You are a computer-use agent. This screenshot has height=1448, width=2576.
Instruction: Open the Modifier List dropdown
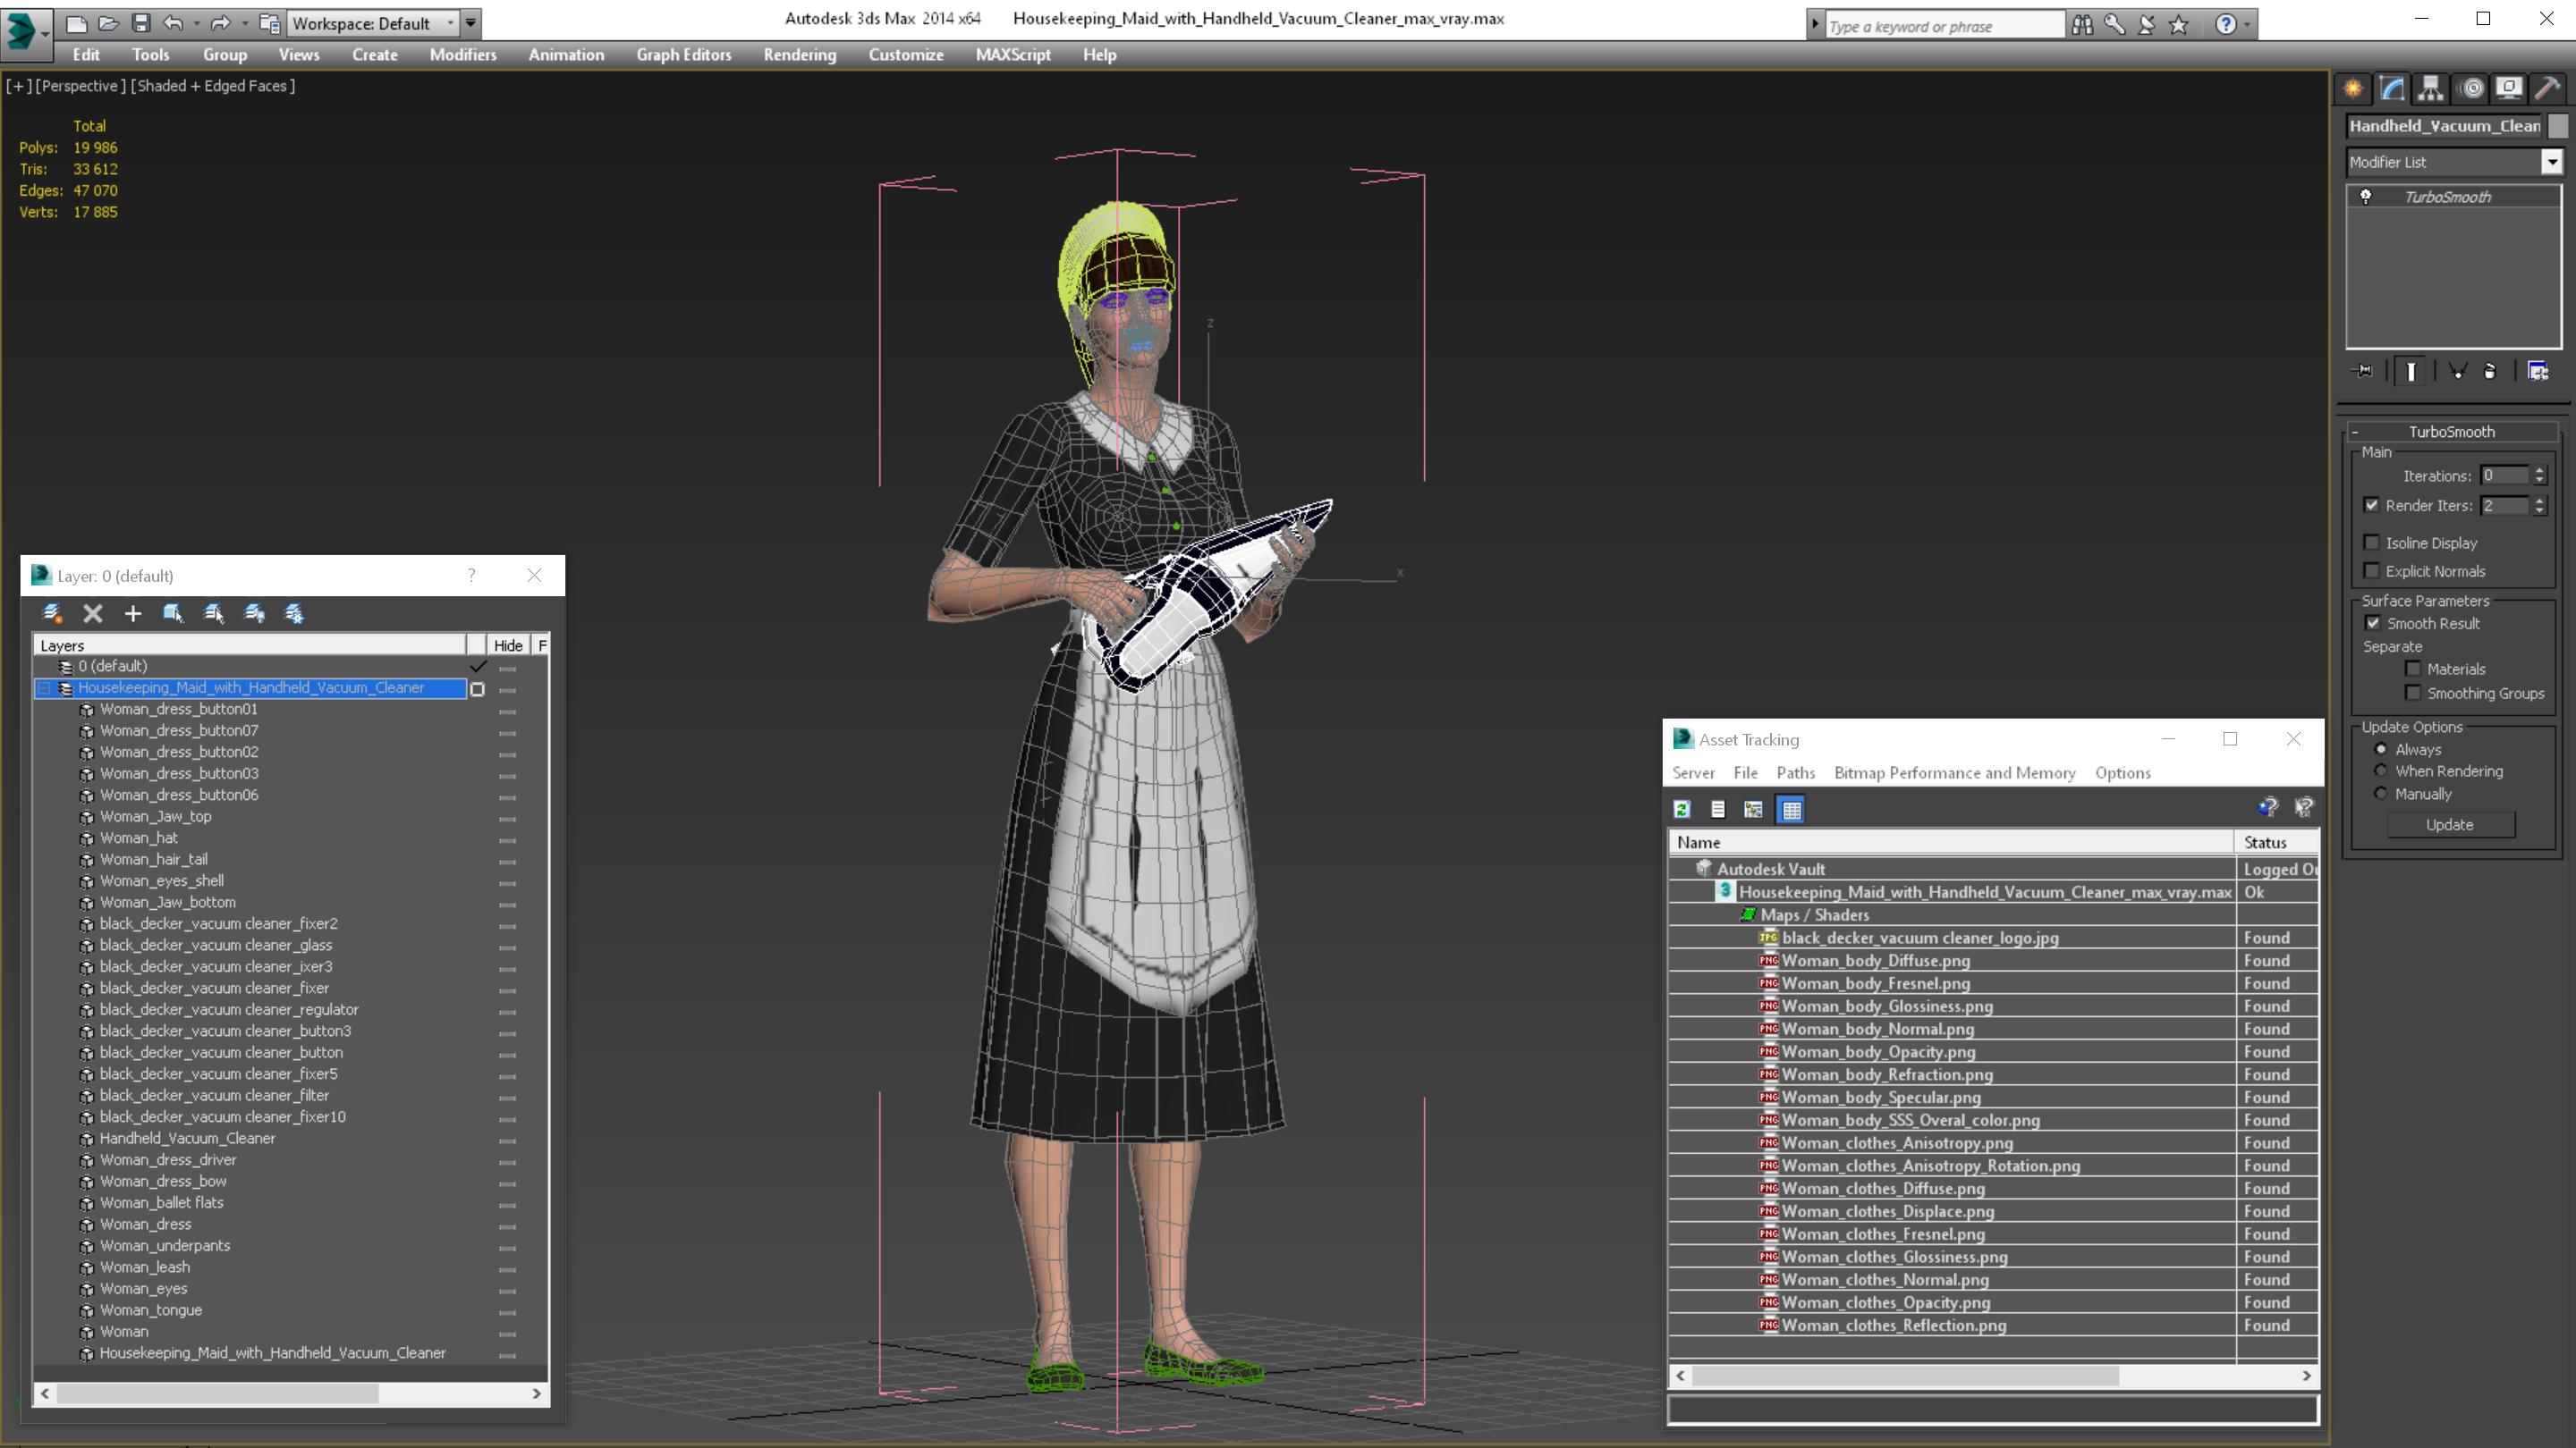click(x=2551, y=162)
